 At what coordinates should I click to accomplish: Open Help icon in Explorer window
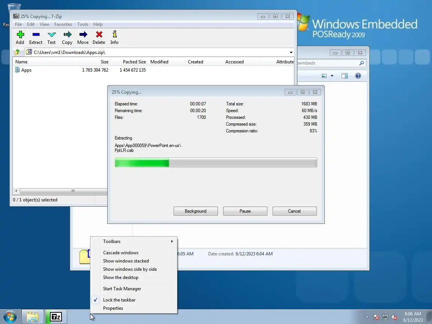coord(358,76)
